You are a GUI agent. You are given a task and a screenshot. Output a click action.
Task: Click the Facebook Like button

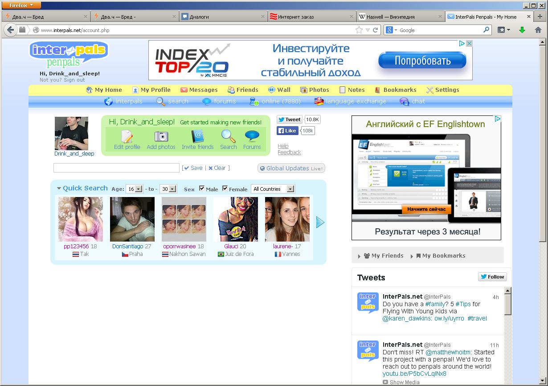(x=287, y=131)
